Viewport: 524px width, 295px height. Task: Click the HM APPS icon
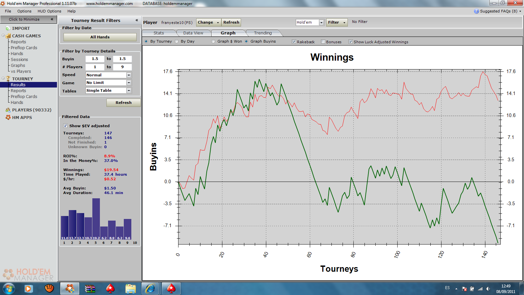(x=8, y=117)
